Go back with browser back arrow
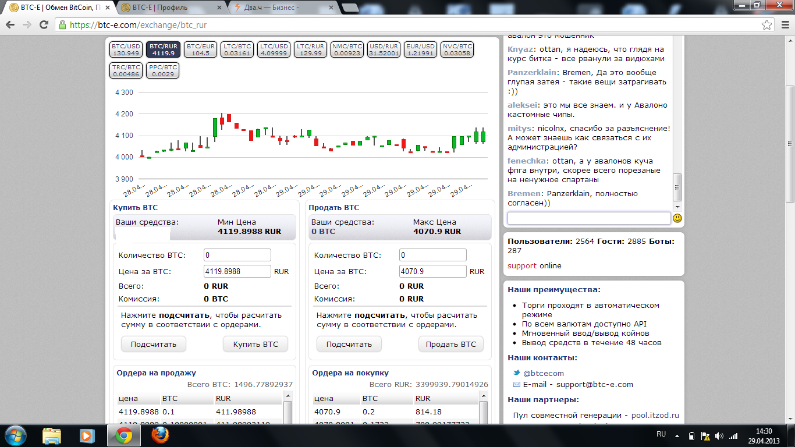 pos(10,25)
